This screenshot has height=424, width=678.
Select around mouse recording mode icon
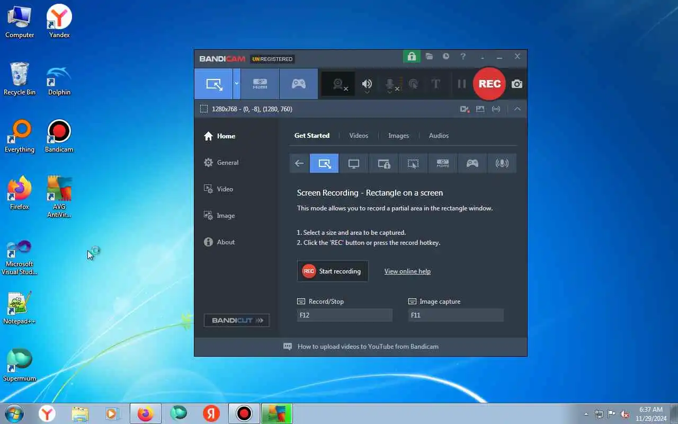coord(413,163)
